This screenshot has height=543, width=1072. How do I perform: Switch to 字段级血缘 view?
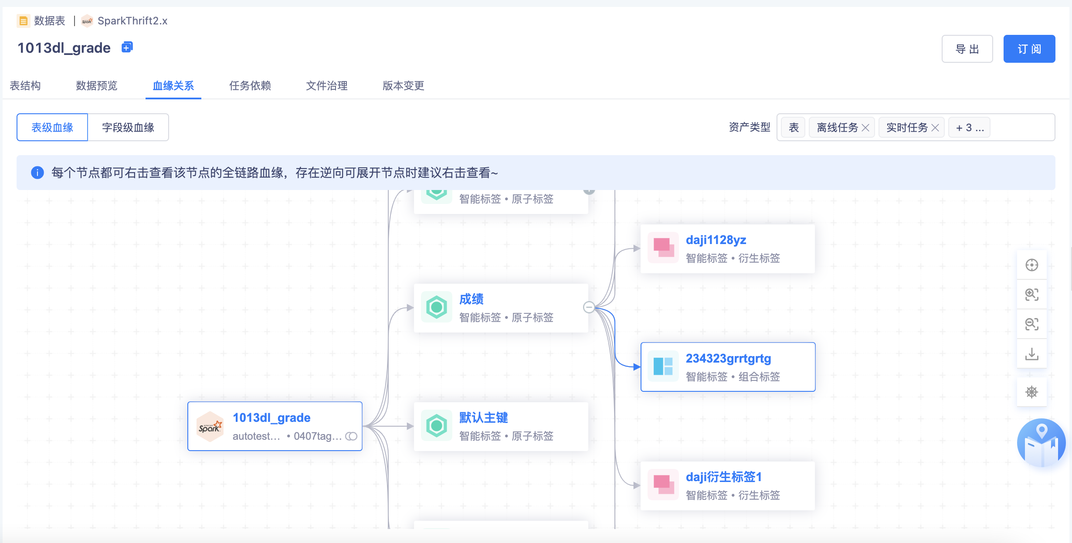tap(128, 127)
